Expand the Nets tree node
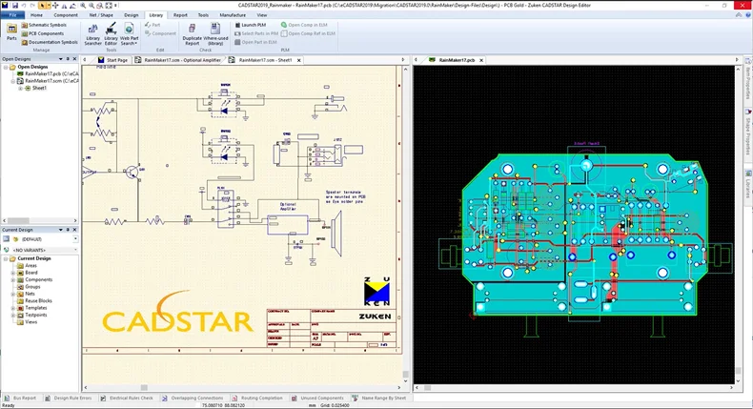The image size is (753, 409). click(x=13, y=294)
